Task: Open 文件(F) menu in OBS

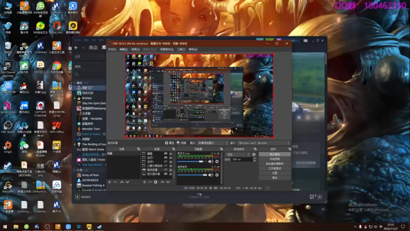Action: [112, 49]
